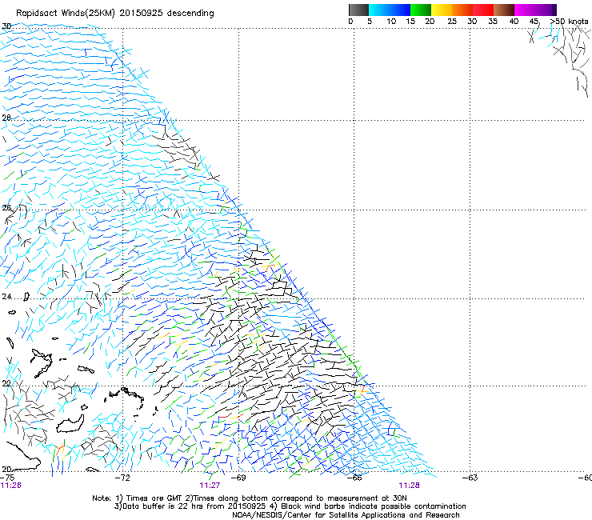Click the green 15-20 knots color swatch
Screen dimensions: 592x520
pyautogui.click(x=421, y=10)
